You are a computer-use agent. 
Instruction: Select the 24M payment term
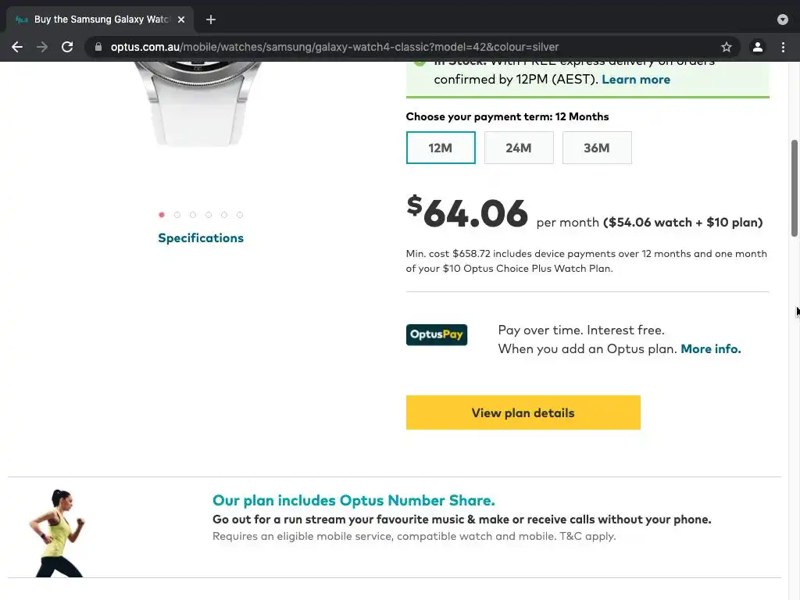coord(519,148)
